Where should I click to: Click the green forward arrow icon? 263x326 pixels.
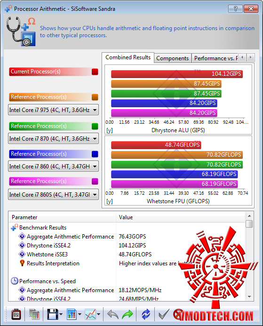(128, 314)
